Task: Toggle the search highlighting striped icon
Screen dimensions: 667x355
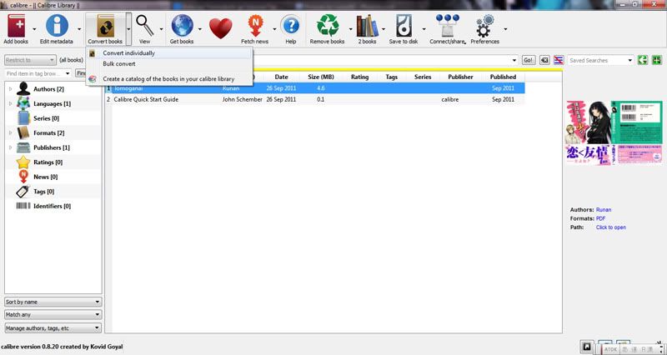Action: (559, 60)
